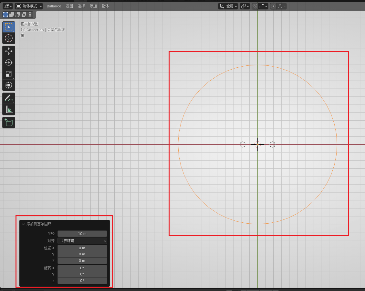Click the 位置 Y value field

click(82, 254)
